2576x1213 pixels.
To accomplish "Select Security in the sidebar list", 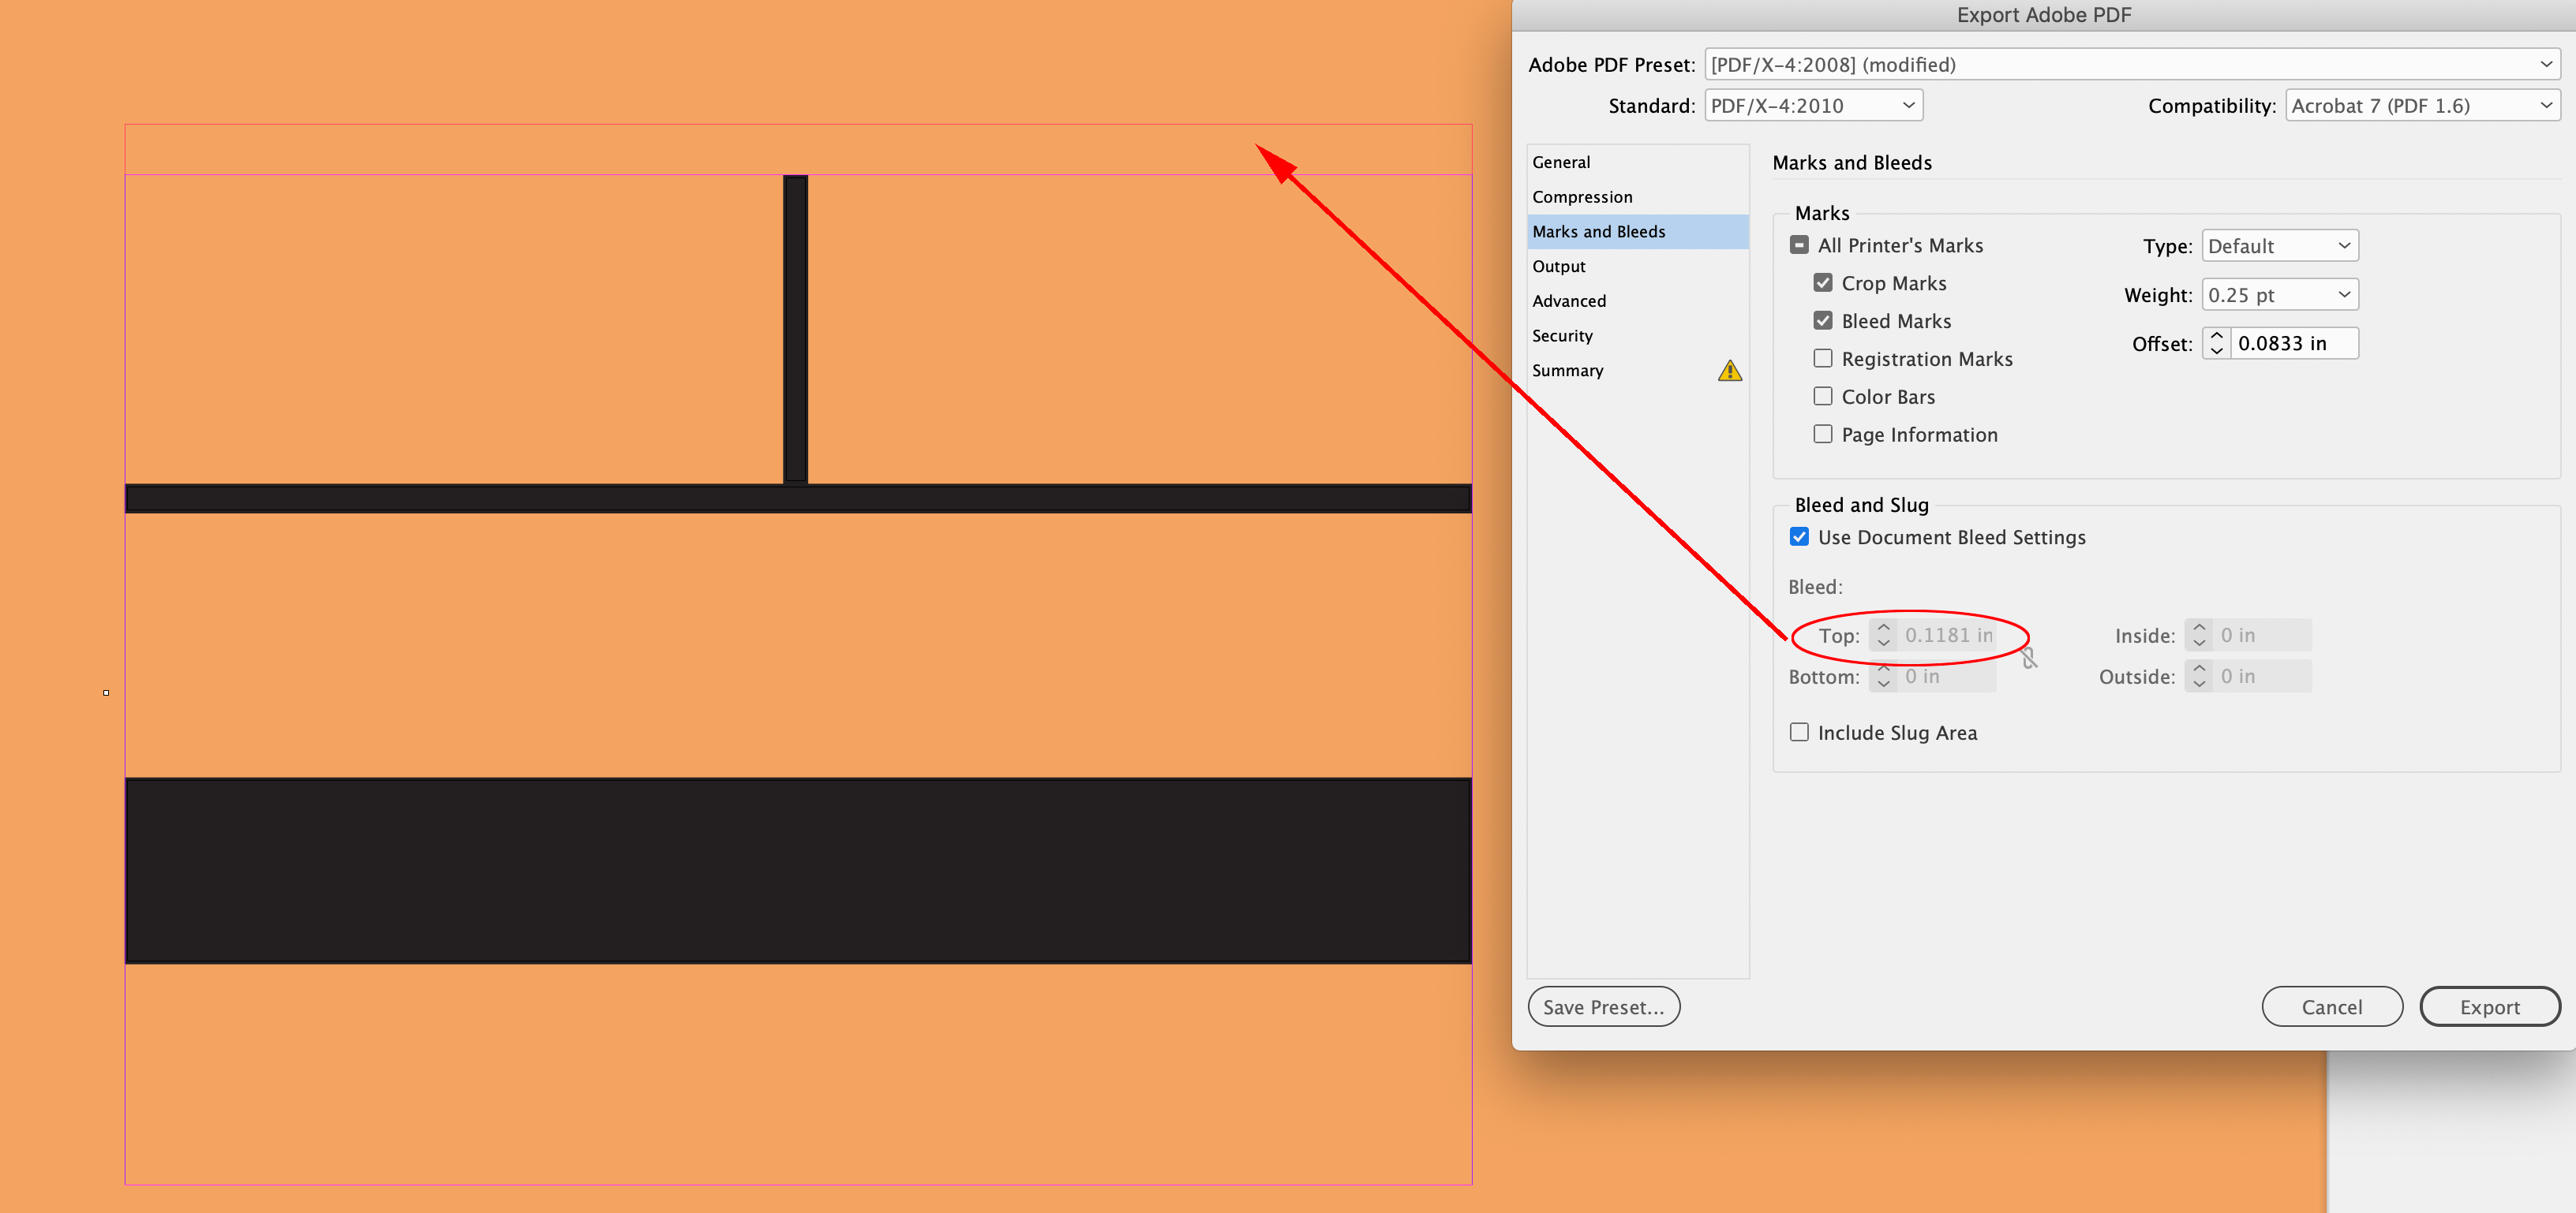I will [1562, 336].
